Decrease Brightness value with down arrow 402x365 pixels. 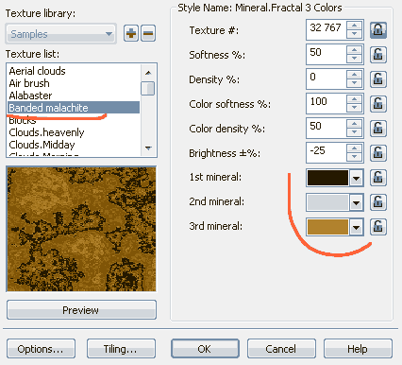point(354,157)
